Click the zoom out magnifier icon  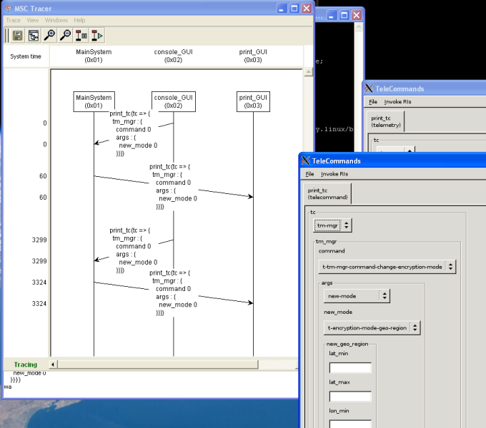pos(65,36)
